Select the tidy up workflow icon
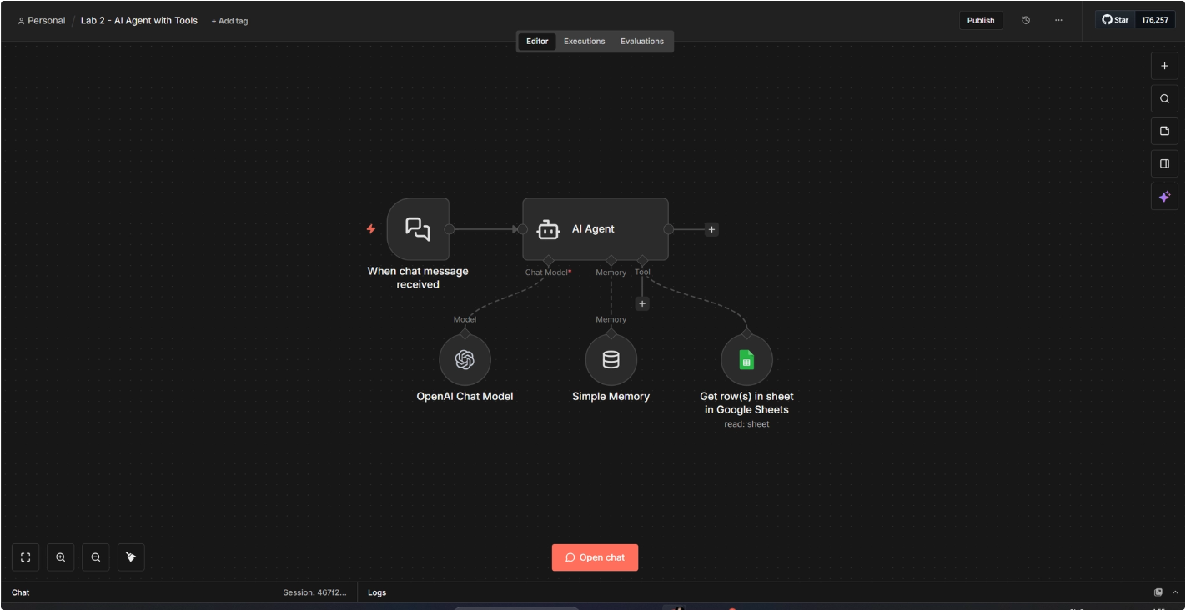 (x=131, y=557)
